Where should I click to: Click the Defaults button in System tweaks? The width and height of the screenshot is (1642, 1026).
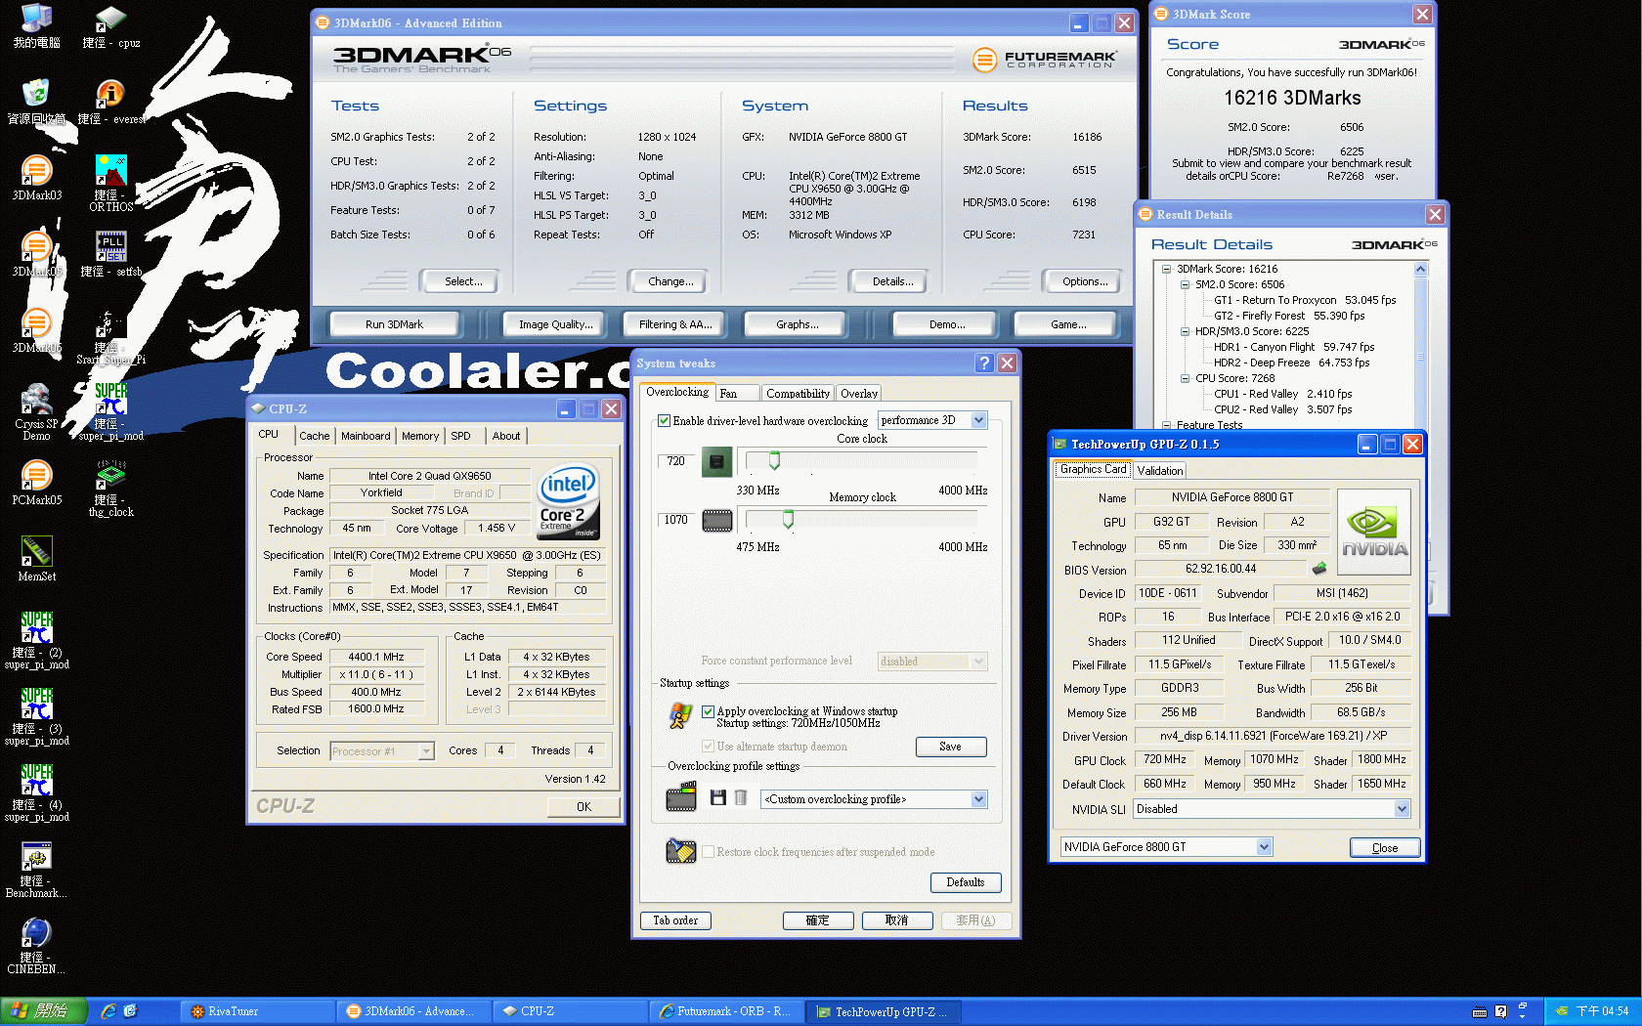pyautogui.click(x=966, y=882)
